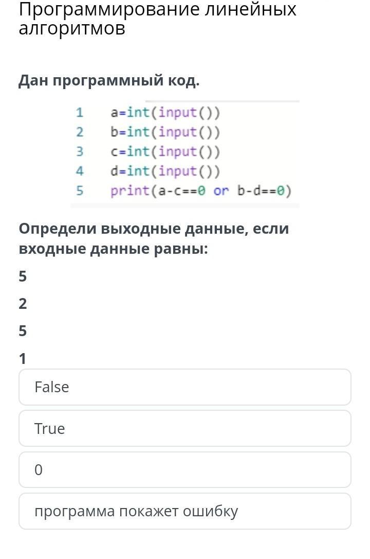Viewport: 370px width, 559px height.
Task: Click the last input value 1
Action: [23, 358]
